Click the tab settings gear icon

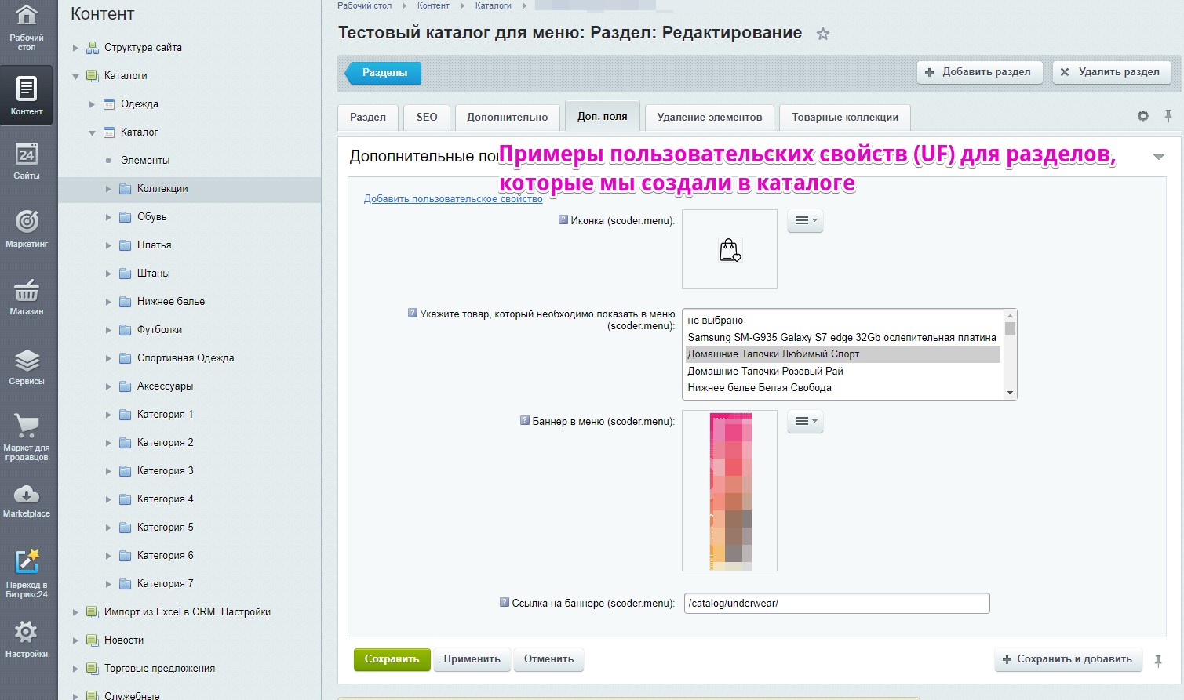click(1142, 116)
